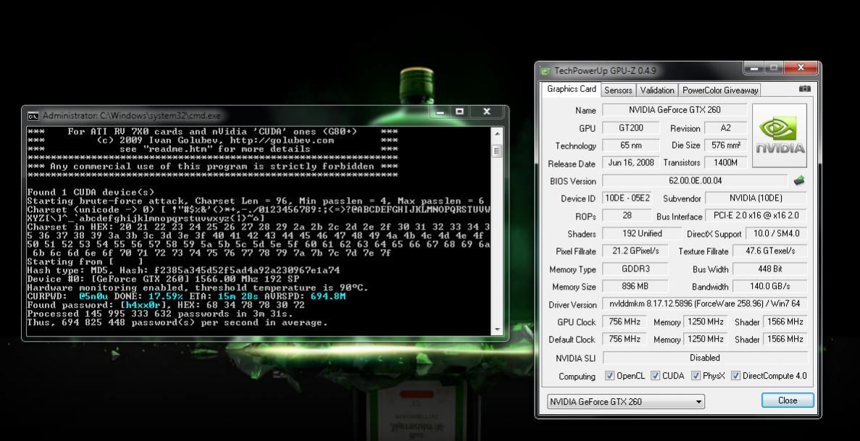This screenshot has height=441, width=860.
Task: Open the NVIDIA GeForce GTX 260 dropdown
Action: coord(626,401)
